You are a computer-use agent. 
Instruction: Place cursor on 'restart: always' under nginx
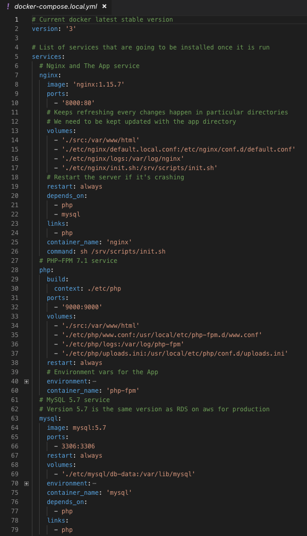tap(75, 187)
